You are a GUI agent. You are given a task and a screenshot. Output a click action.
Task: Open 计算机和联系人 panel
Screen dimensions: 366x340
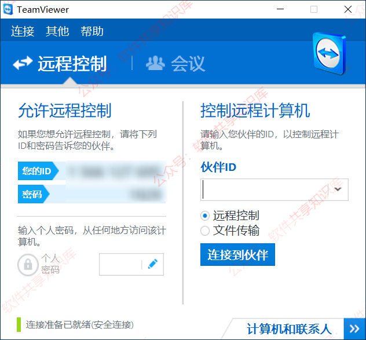289,329
